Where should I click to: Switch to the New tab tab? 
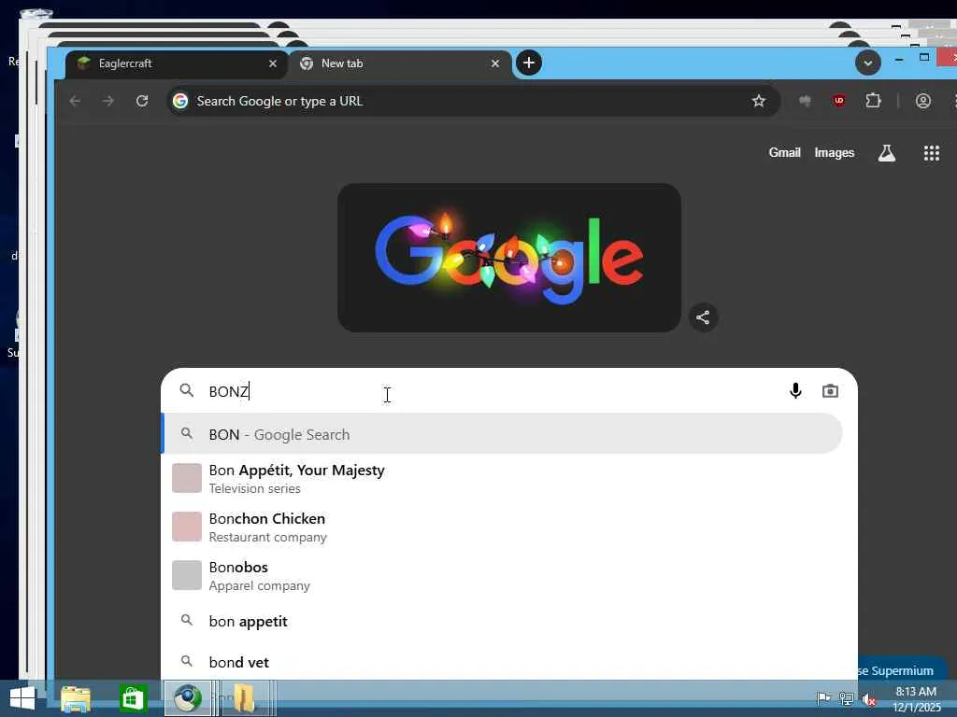pos(400,63)
